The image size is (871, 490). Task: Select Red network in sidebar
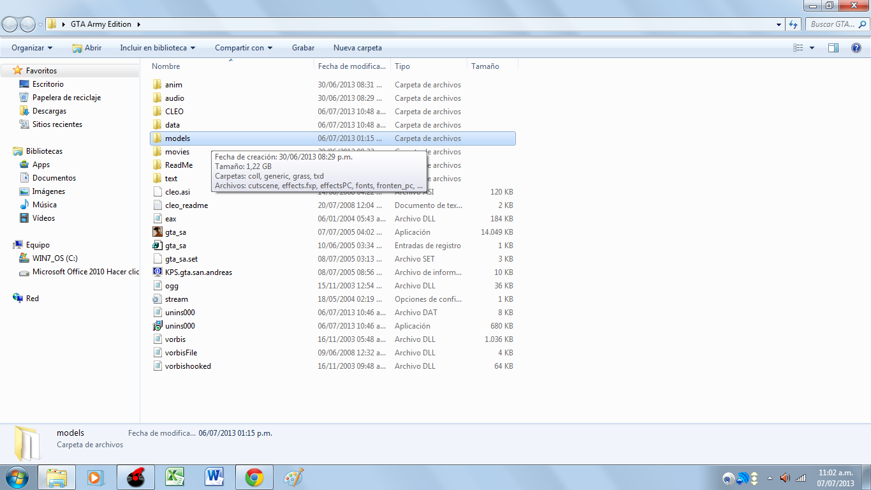pos(33,299)
